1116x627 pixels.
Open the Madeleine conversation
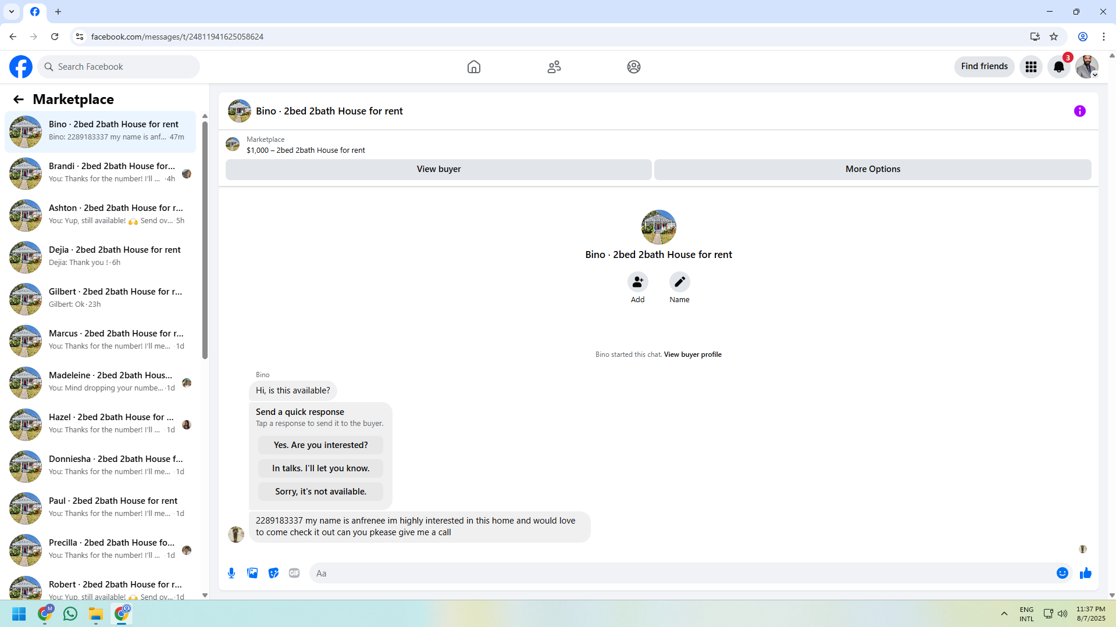tap(101, 383)
